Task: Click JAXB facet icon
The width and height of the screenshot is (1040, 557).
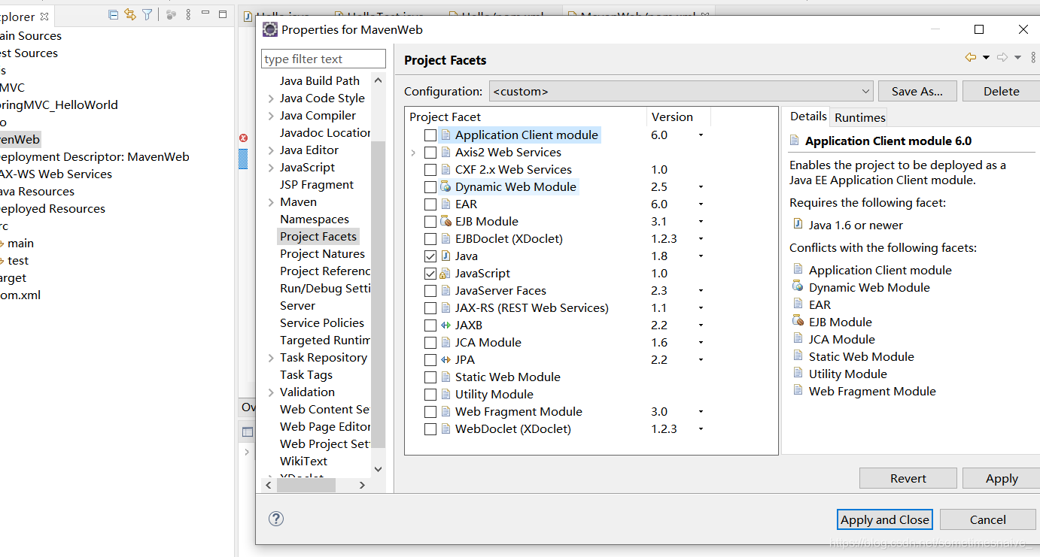Action: click(x=445, y=325)
